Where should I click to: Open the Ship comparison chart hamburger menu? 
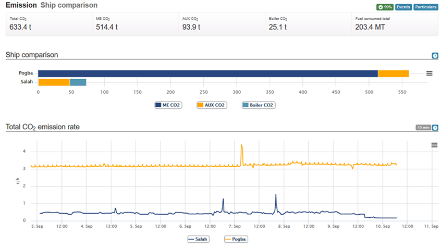coord(429,73)
